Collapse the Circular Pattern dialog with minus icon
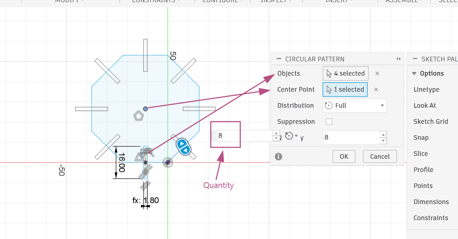Viewport: 458px width, 239px height. (x=278, y=59)
